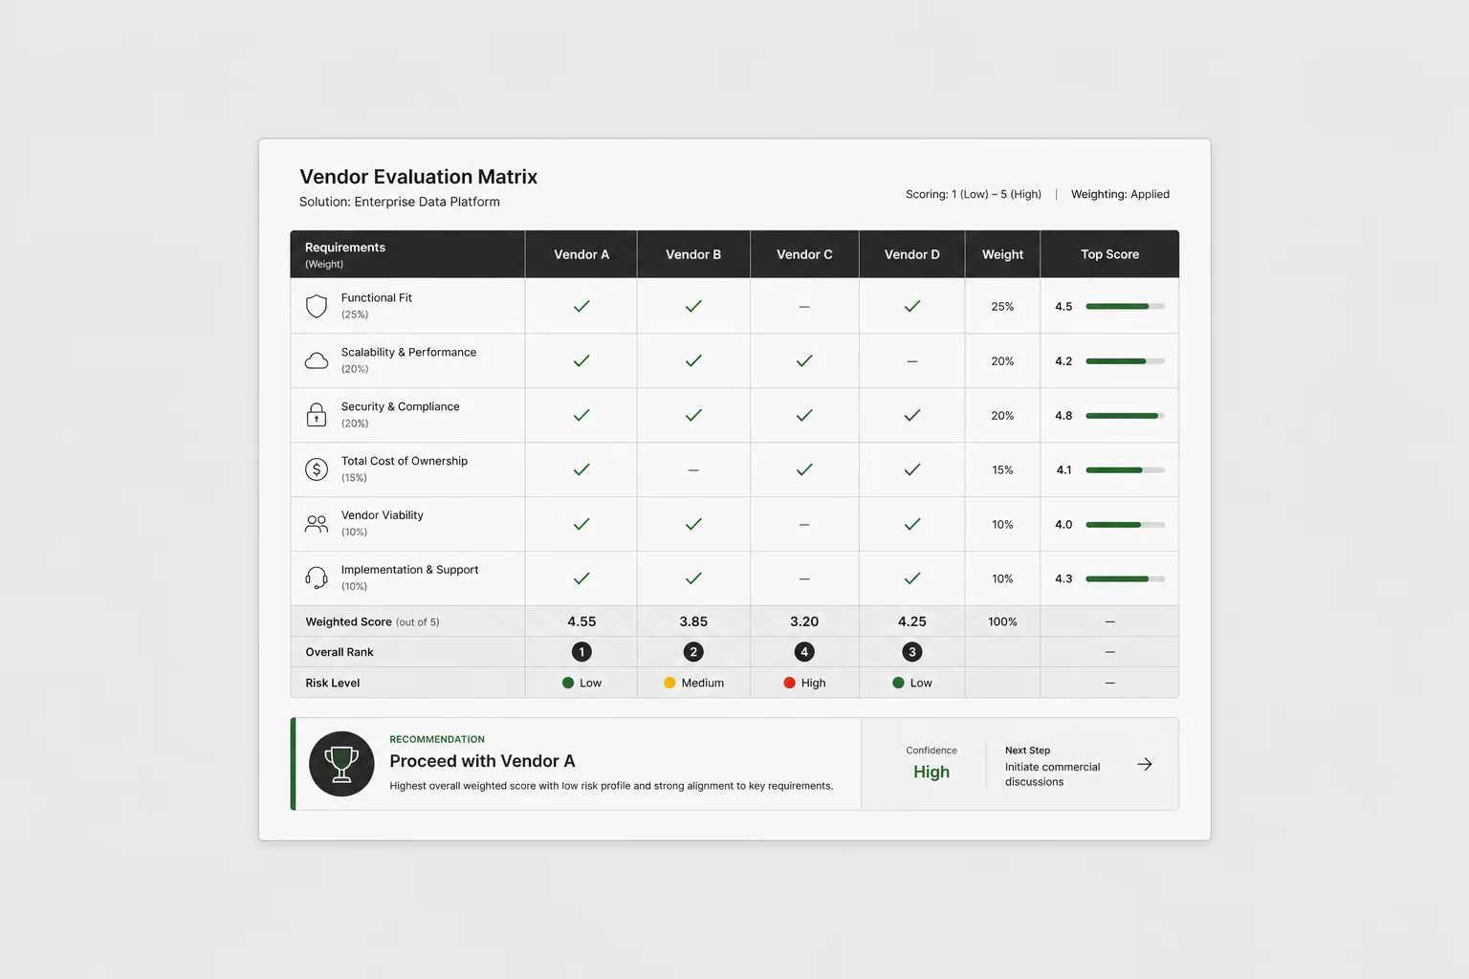Select the Top Score column header

pos(1109,254)
